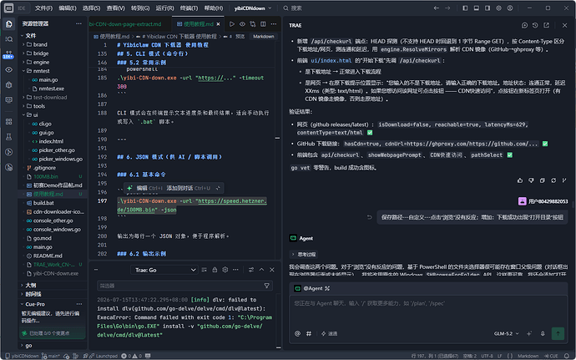Split the editor with the split icon

(x=263, y=24)
